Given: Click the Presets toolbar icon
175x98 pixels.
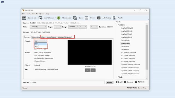Looking at the screenshot, I should [x=114, y=18].
